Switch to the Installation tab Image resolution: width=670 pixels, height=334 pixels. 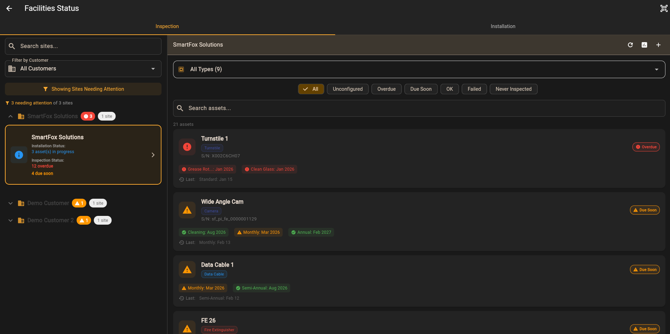[x=503, y=26]
